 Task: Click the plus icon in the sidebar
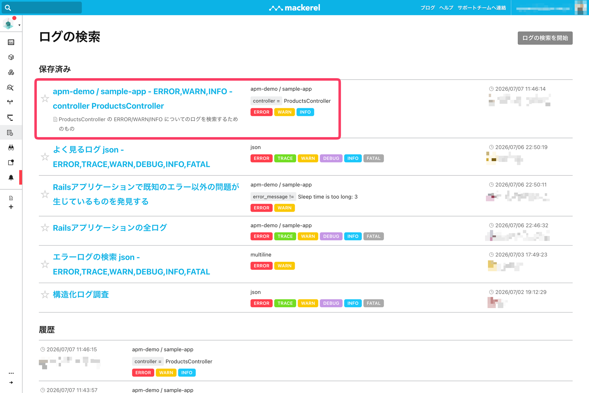[11, 207]
